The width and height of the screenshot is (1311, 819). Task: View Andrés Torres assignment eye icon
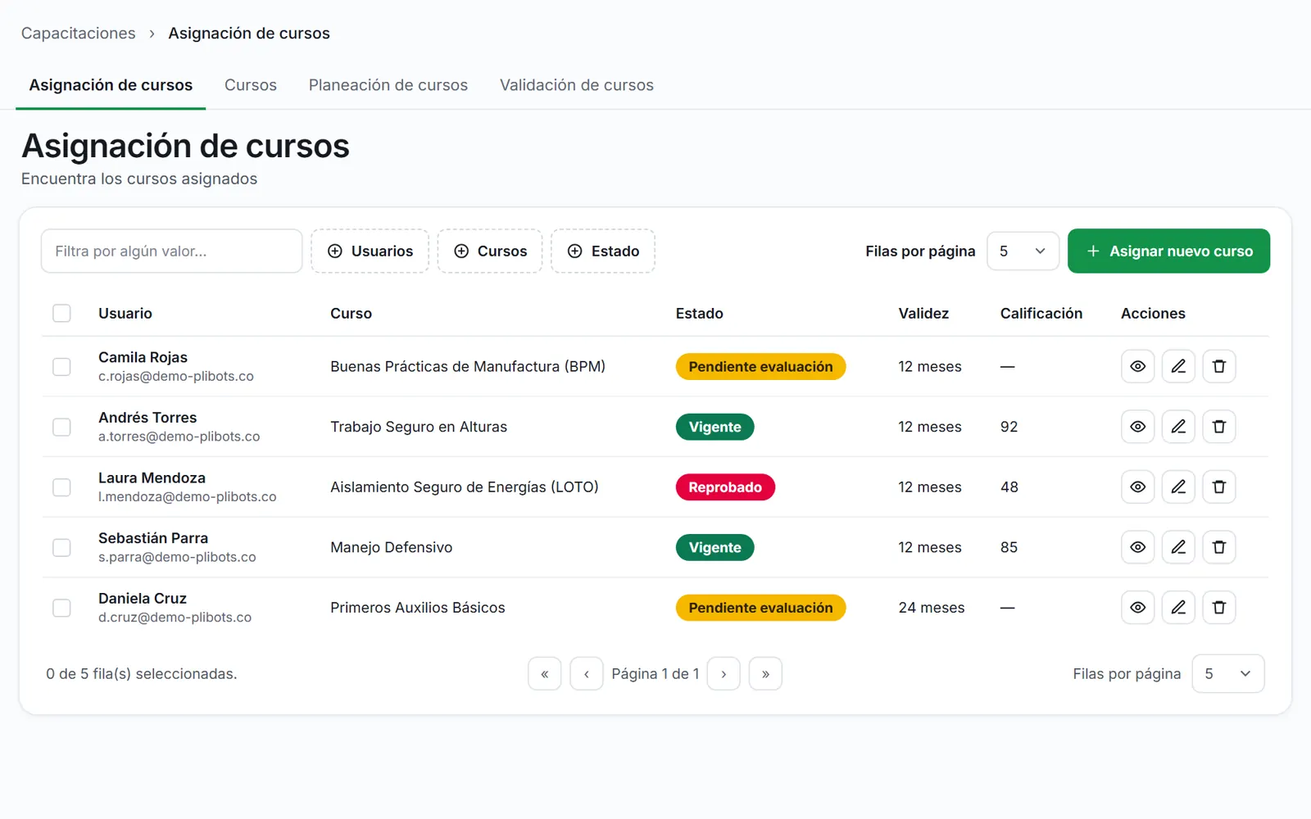click(1137, 427)
